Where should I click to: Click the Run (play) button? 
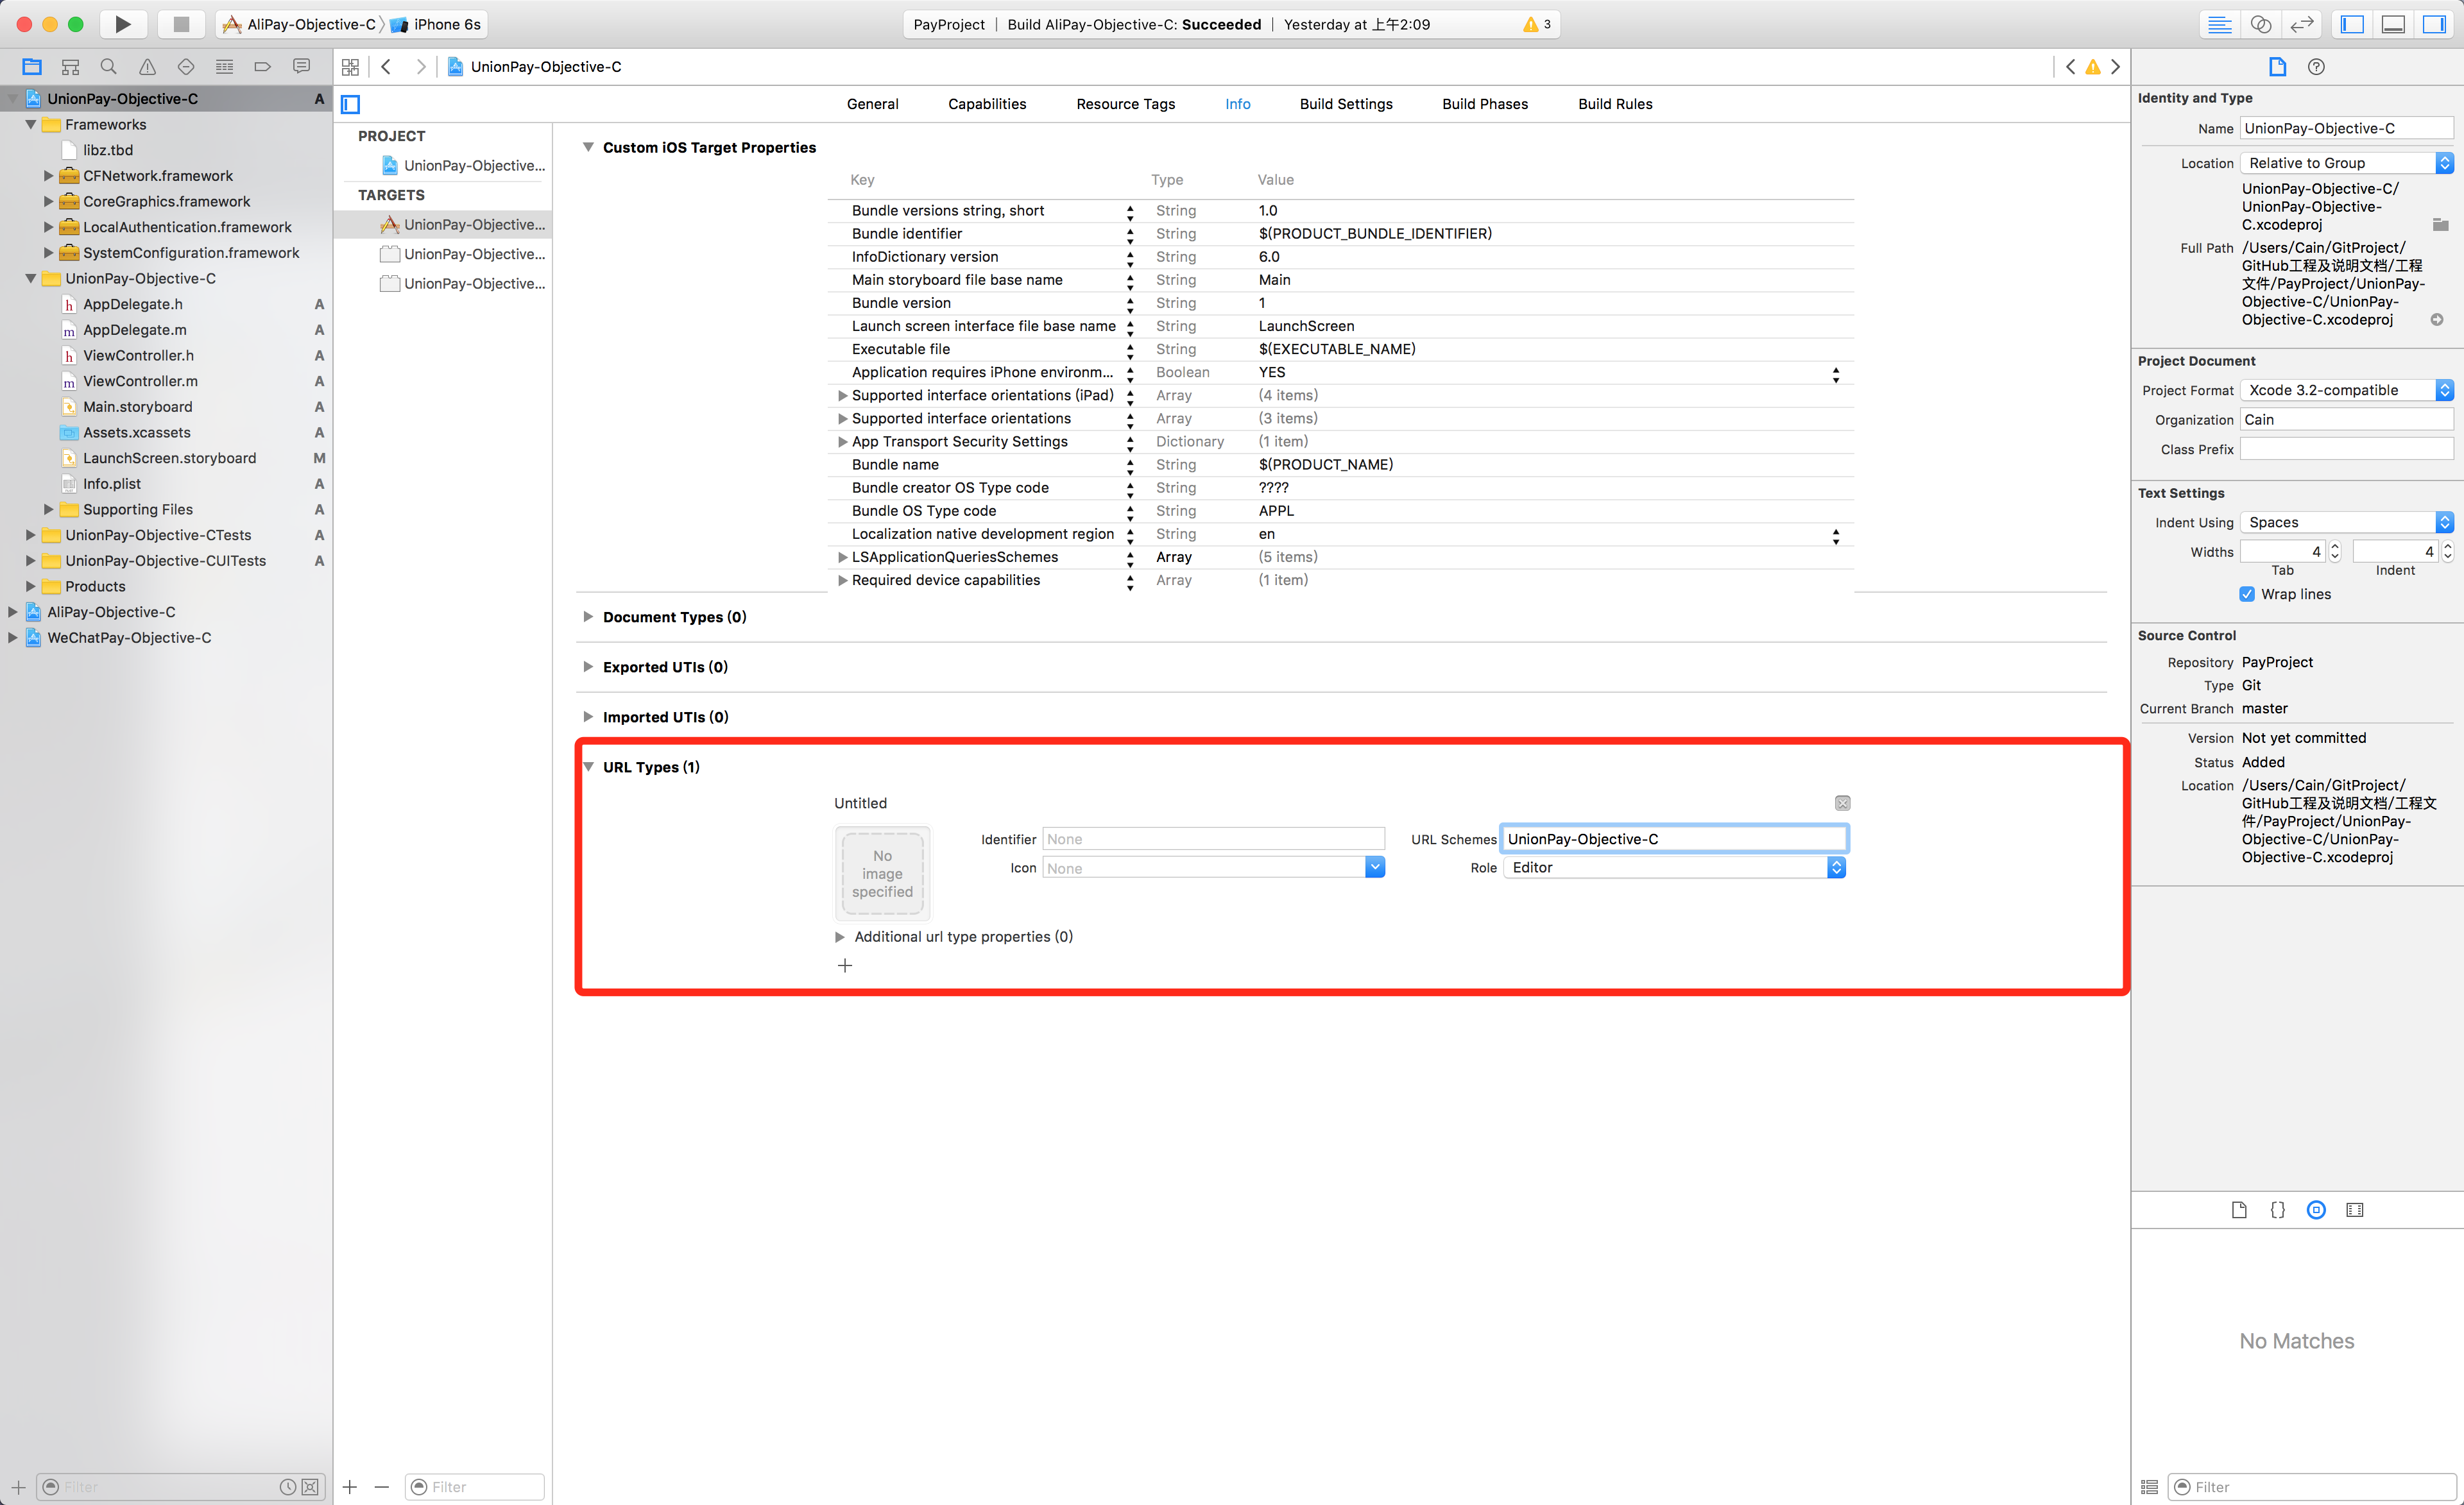tap(122, 24)
